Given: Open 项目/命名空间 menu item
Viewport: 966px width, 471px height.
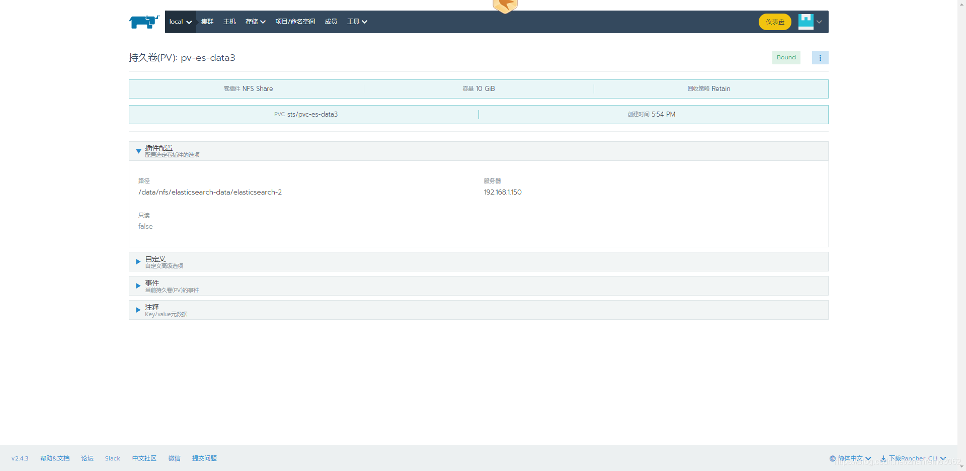Looking at the screenshot, I should tap(295, 22).
